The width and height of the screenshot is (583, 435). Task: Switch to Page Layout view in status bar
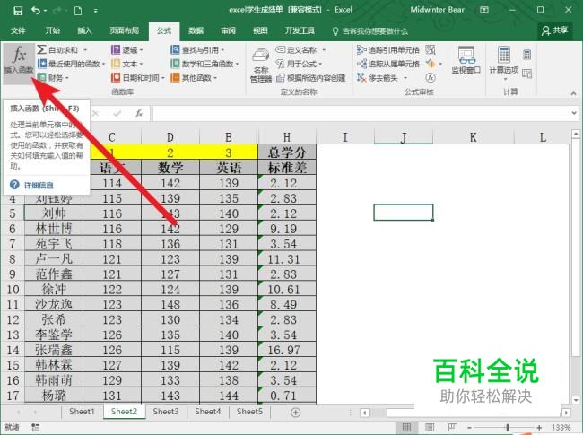[430, 428]
